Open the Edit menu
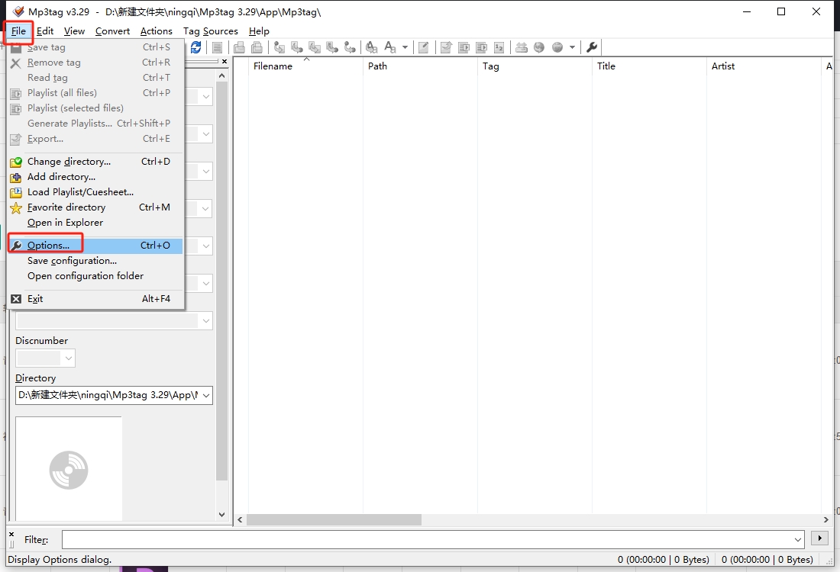Viewport: 840px width, 572px height. (x=45, y=31)
